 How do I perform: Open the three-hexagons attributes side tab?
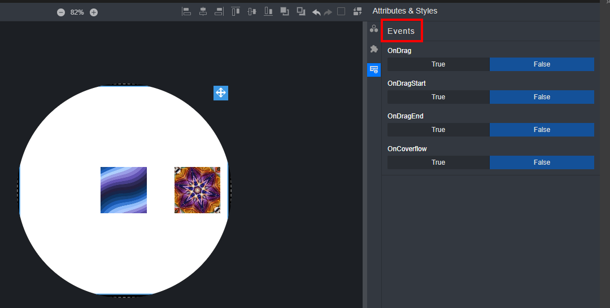click(x=373, y=28)
